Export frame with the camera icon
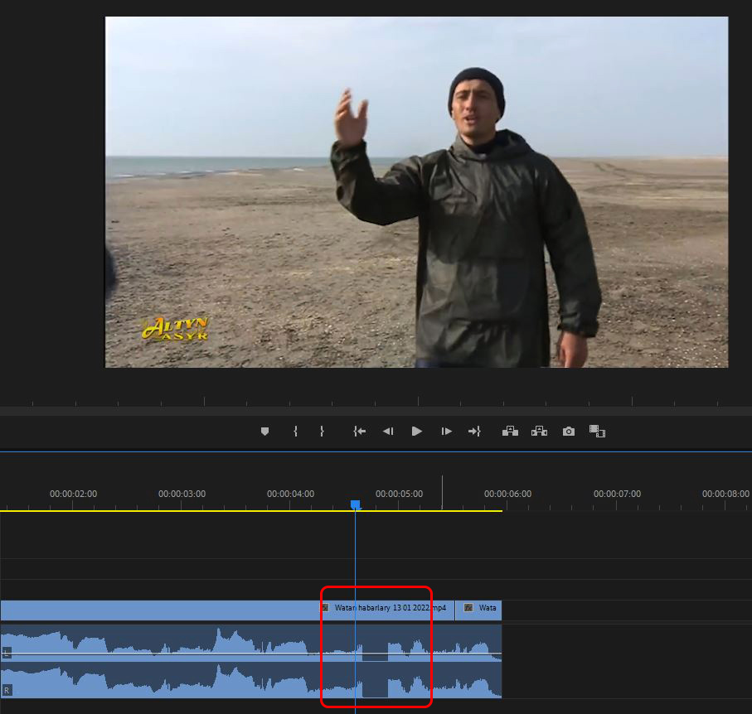 (x=568, y=432)
